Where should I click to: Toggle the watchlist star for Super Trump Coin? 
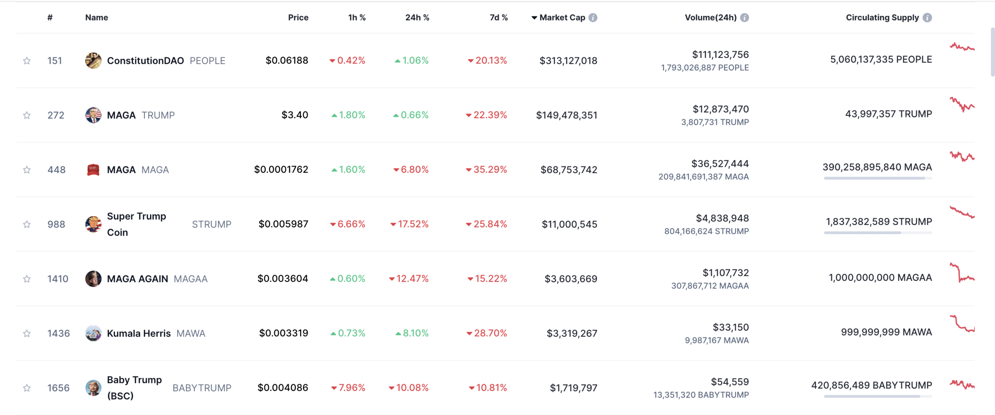(x=27, y=224)
